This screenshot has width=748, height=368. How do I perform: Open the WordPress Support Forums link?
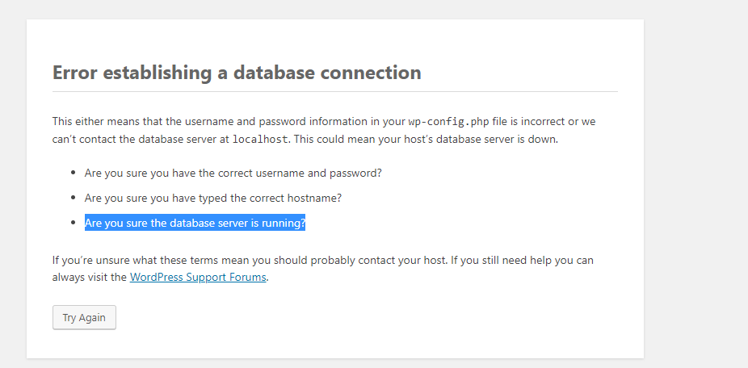point(198,277)
